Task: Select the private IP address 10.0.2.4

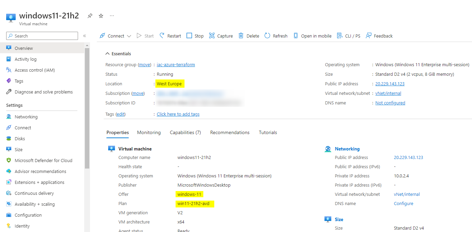Action: [x=401, y=176]
